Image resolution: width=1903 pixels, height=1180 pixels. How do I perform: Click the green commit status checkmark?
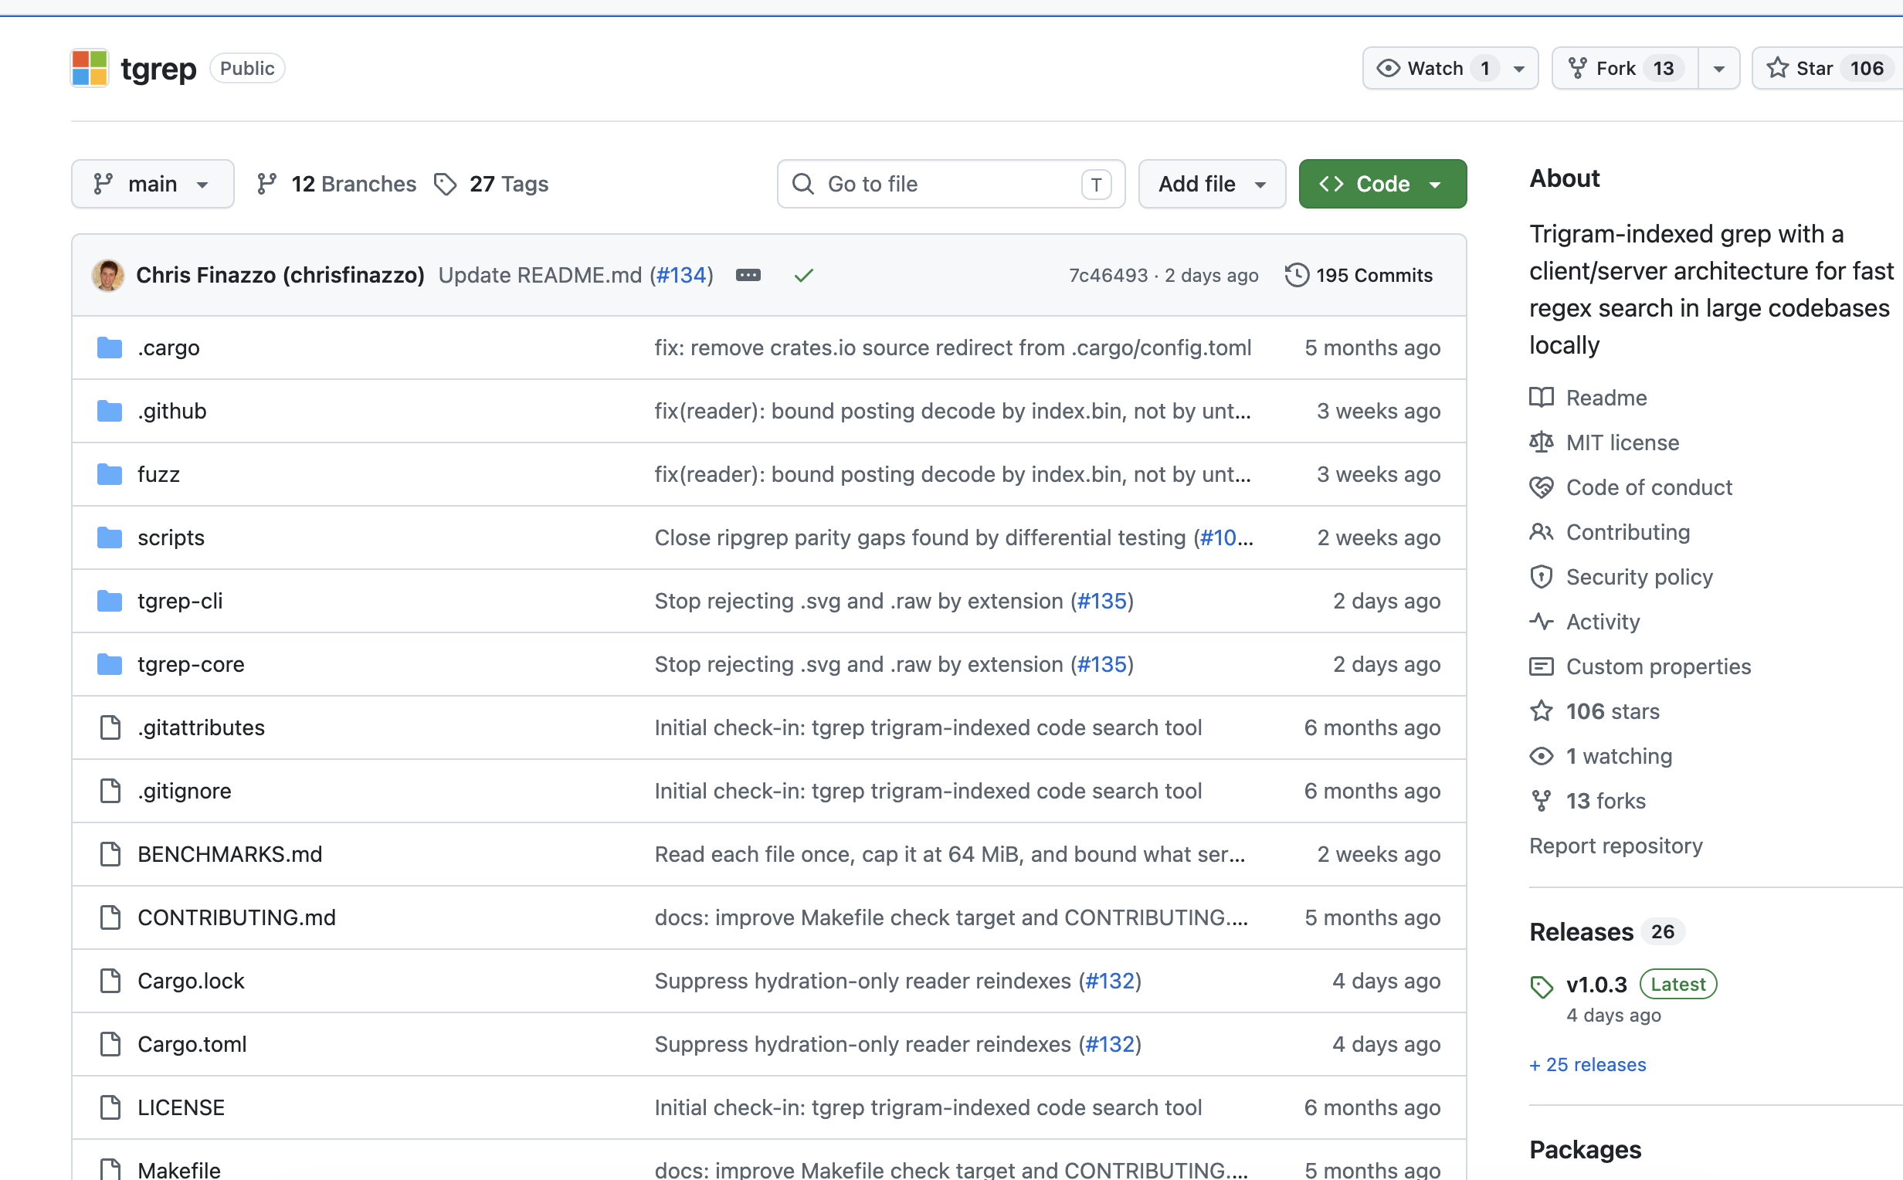(804, 275)
